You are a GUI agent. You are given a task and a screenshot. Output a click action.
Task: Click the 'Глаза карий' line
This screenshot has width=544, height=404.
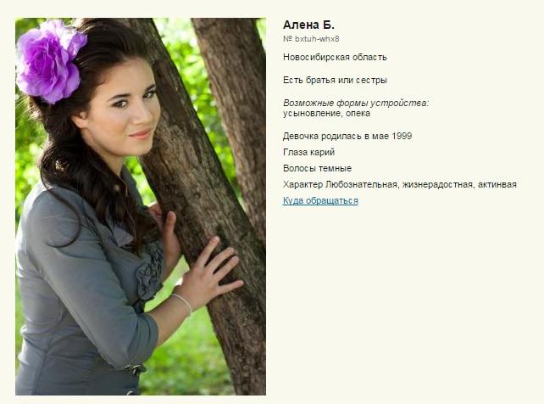[308, 152]
